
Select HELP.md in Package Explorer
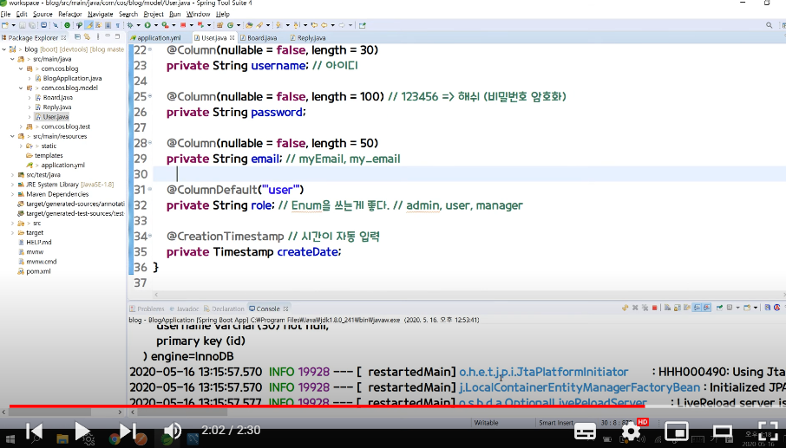(38, 243)
